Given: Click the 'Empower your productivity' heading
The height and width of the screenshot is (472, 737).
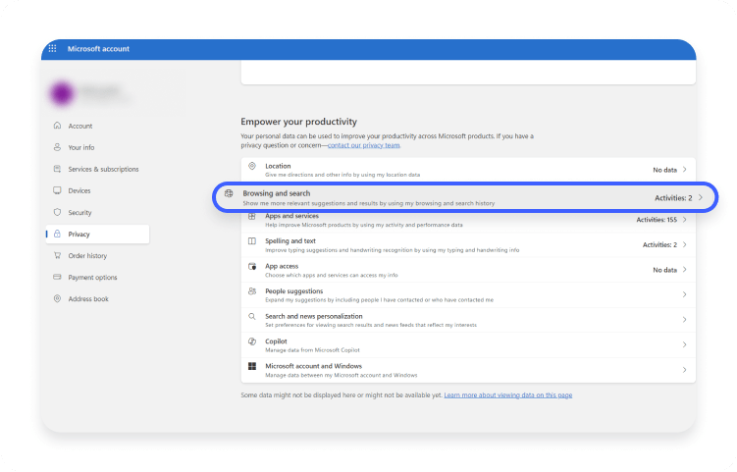Looking at the screenshot, I should pos(299,122).
